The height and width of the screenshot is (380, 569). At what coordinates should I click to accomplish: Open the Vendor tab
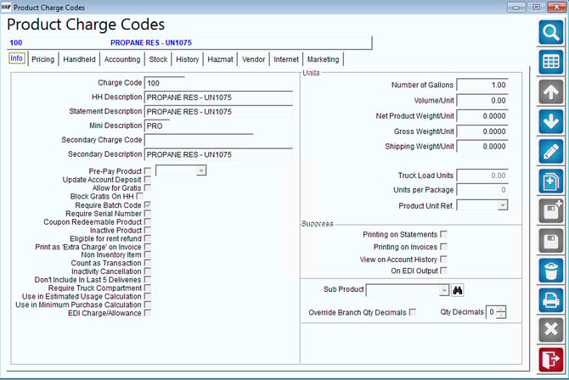tap(253, 59)
